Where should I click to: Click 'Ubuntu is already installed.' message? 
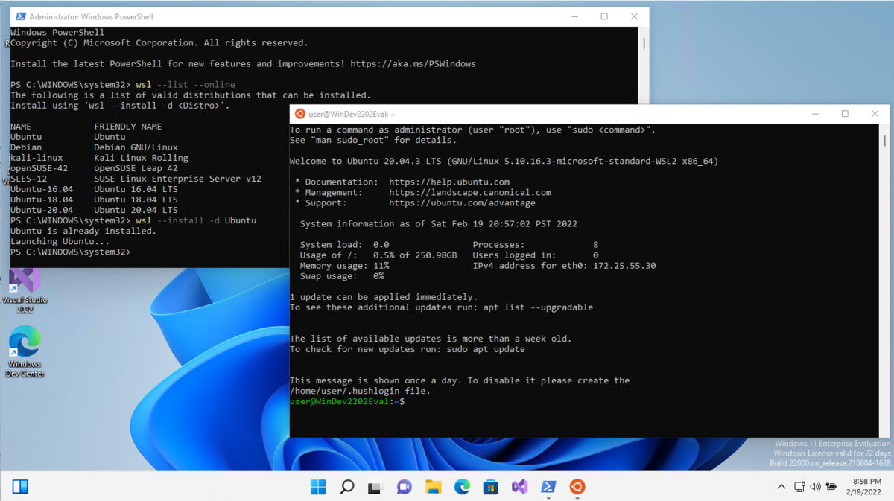(x=83, y=232)
